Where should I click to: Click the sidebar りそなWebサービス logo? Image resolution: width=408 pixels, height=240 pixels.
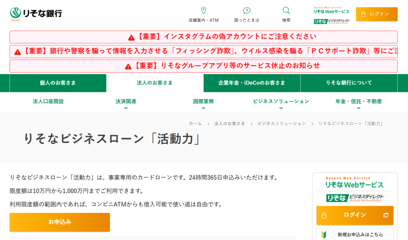click(x=355, y=182)
